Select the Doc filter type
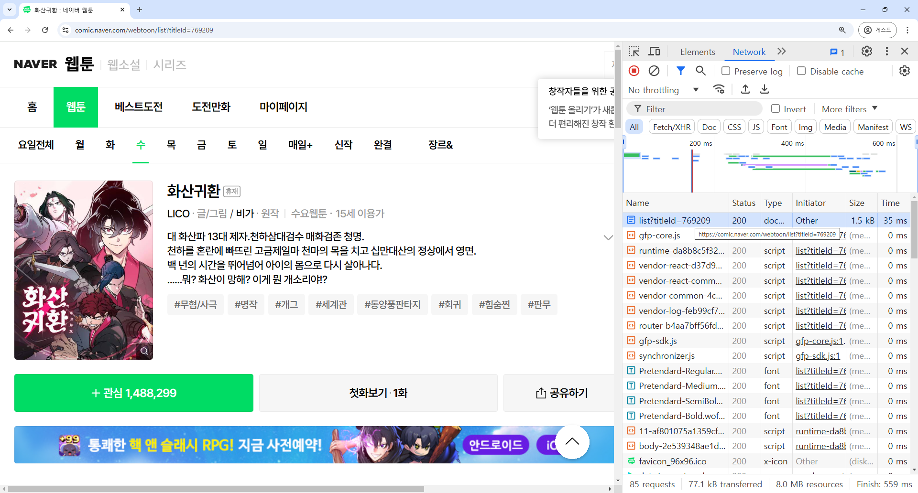Viewport: 918px width, 493px height. [x=709, y=127]
